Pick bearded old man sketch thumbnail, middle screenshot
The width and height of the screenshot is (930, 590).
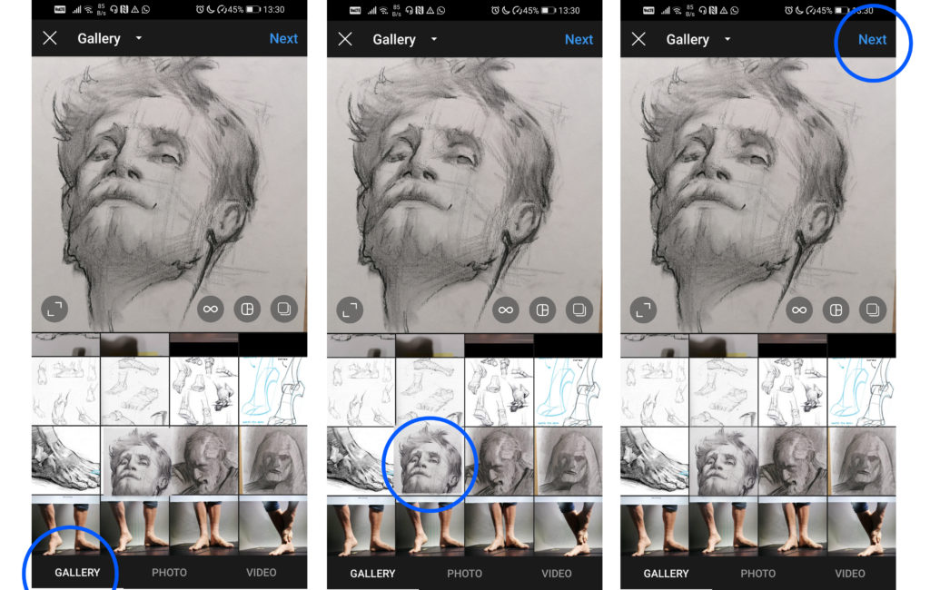tap(500, 461)
